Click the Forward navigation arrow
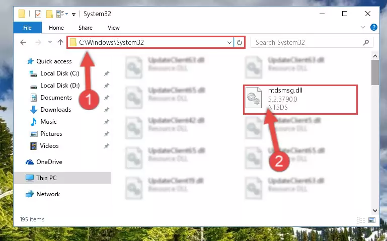This screenshot has height=241, width=387. 38,42
